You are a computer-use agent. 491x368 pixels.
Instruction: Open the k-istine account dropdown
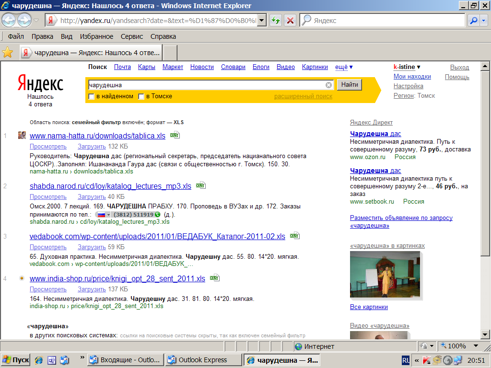click(407, 67)
